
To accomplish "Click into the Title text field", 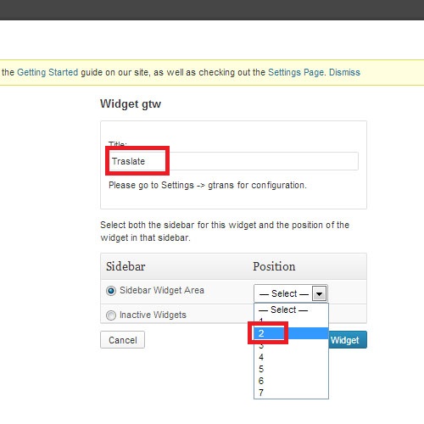I will tap(233, 161).
